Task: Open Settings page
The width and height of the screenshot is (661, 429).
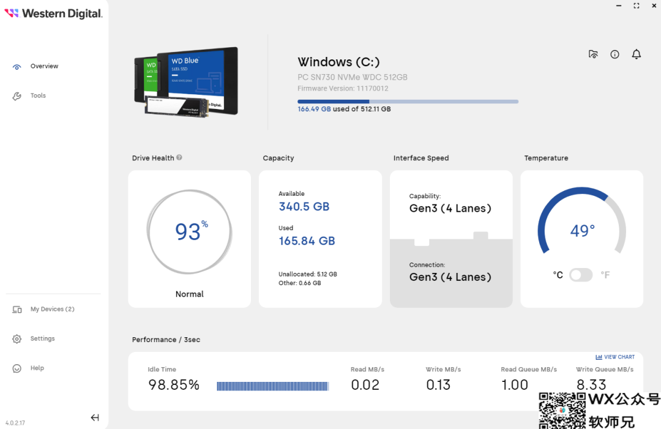Action: point(43,338)
